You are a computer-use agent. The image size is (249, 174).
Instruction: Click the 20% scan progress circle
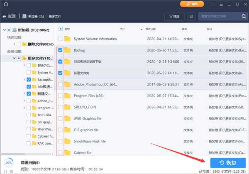click(x=7, y=162)
